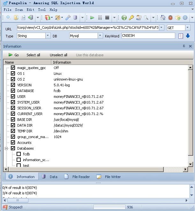Viewport: 195px width, 211px height.
Task: Click the red bug icon
Action: (170, 18)
